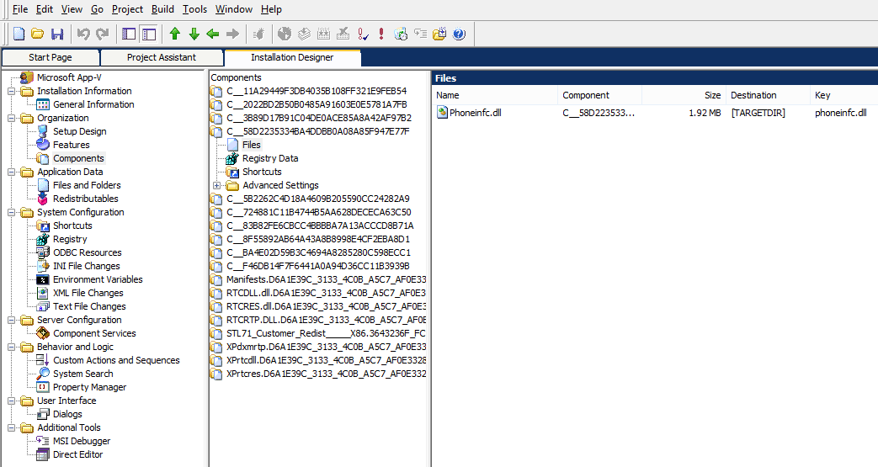
Task: Open MSI Debugger in Additional Tools
Action: click(81, 441)
